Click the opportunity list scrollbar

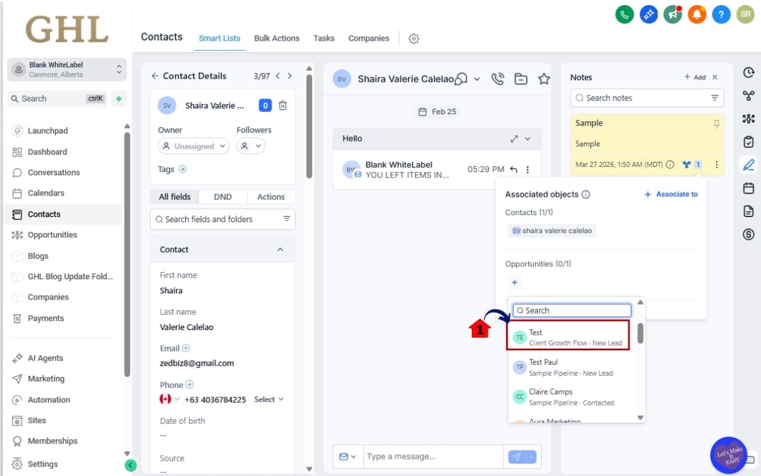641,334
